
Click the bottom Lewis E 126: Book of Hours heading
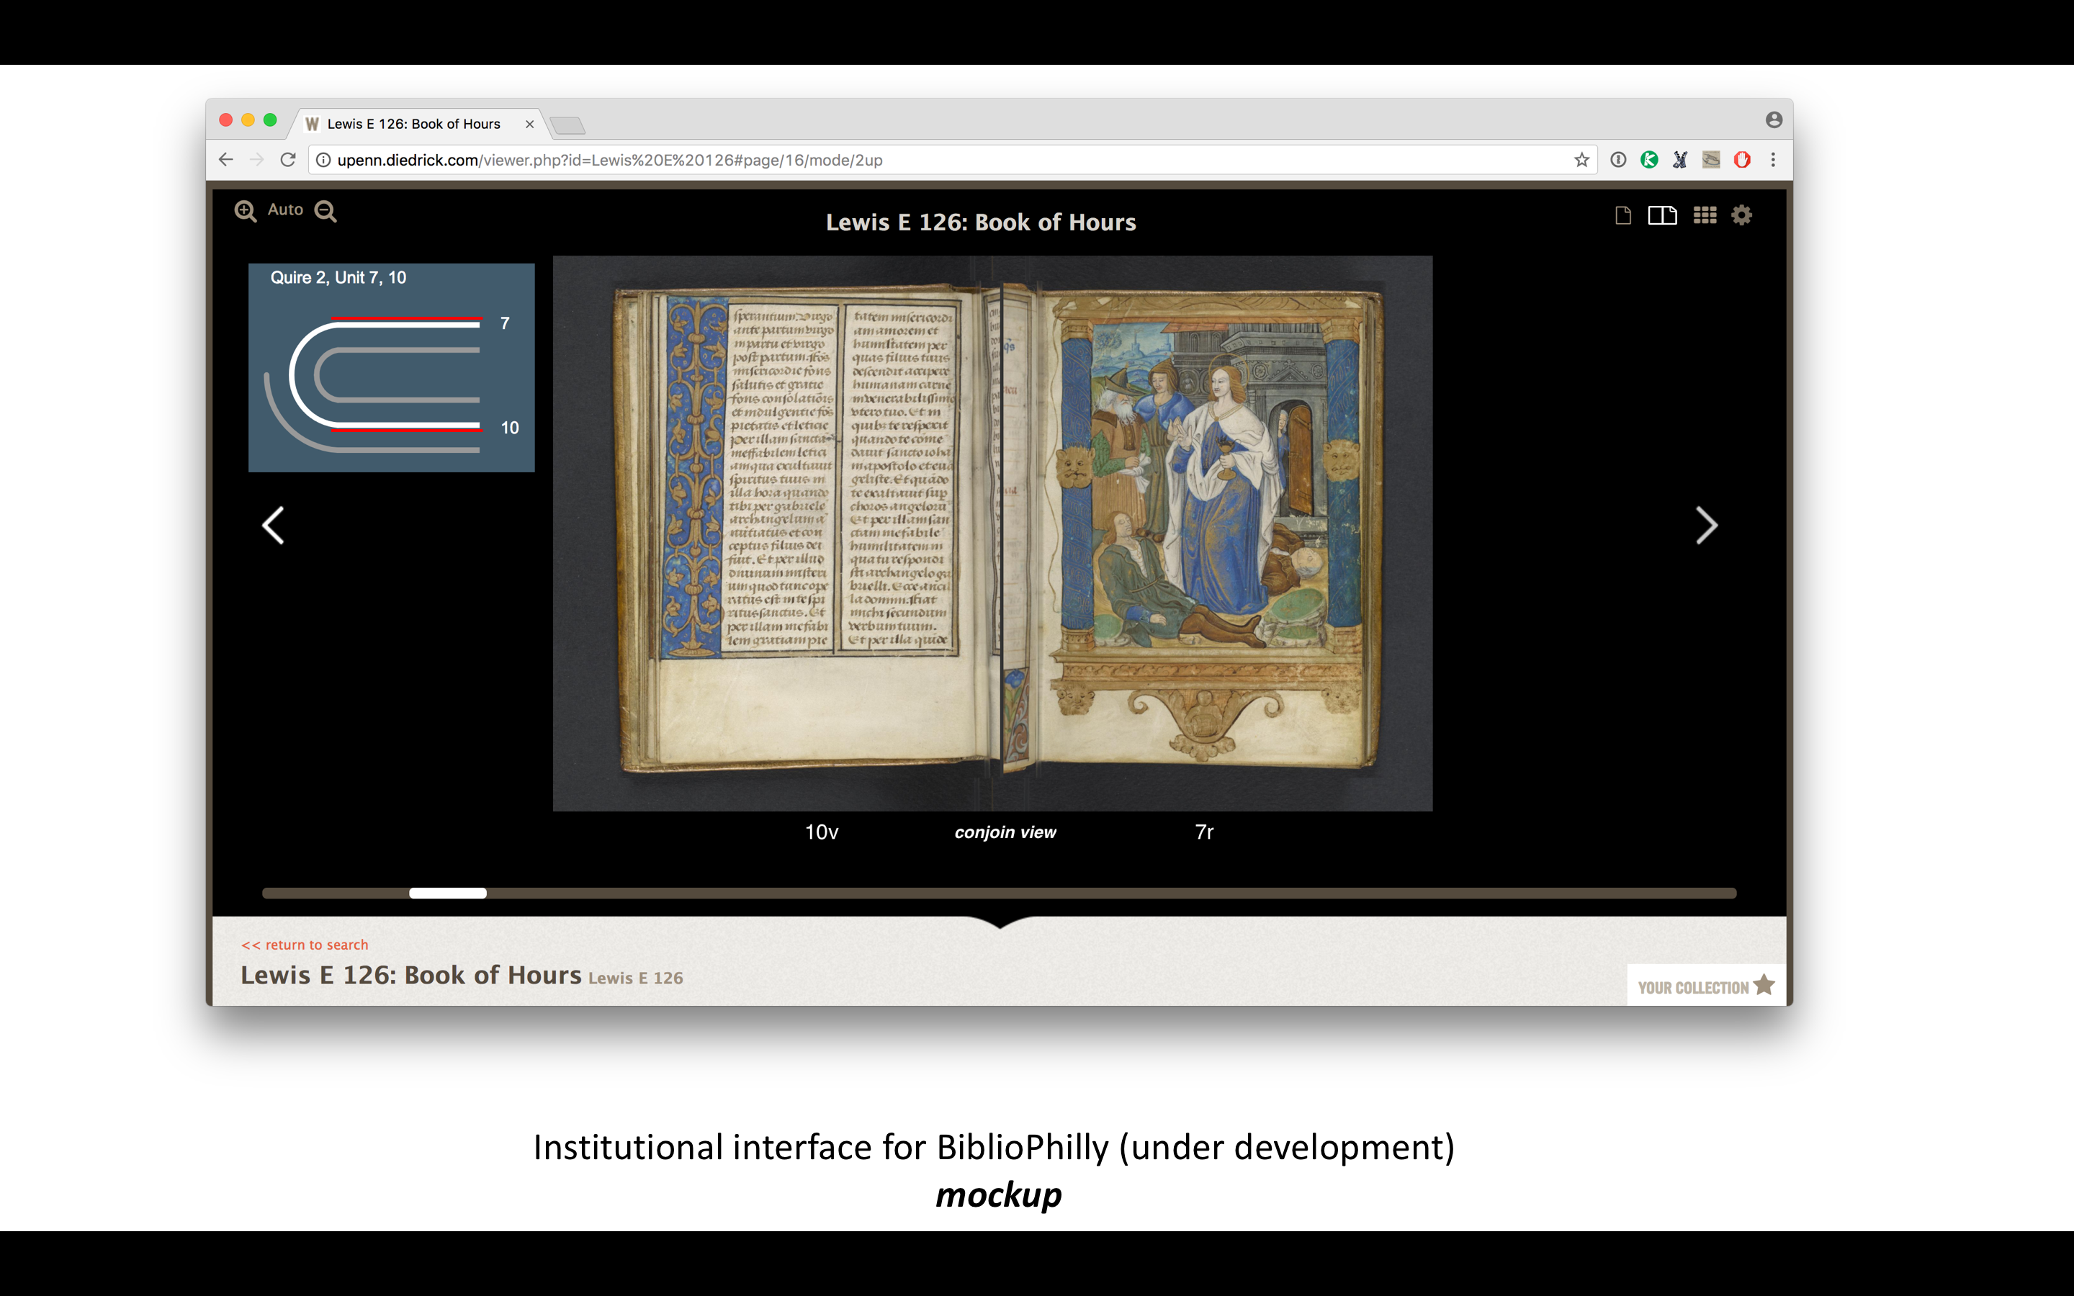[x=410, y=976]
